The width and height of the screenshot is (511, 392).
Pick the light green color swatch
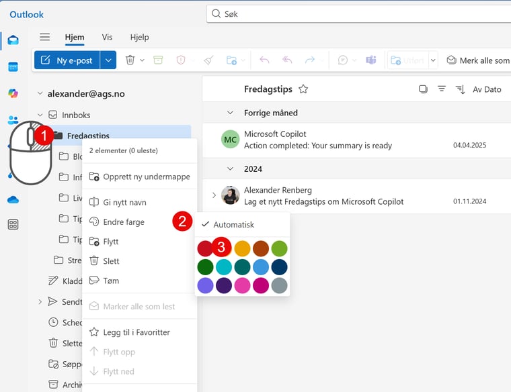coord(279,249)
